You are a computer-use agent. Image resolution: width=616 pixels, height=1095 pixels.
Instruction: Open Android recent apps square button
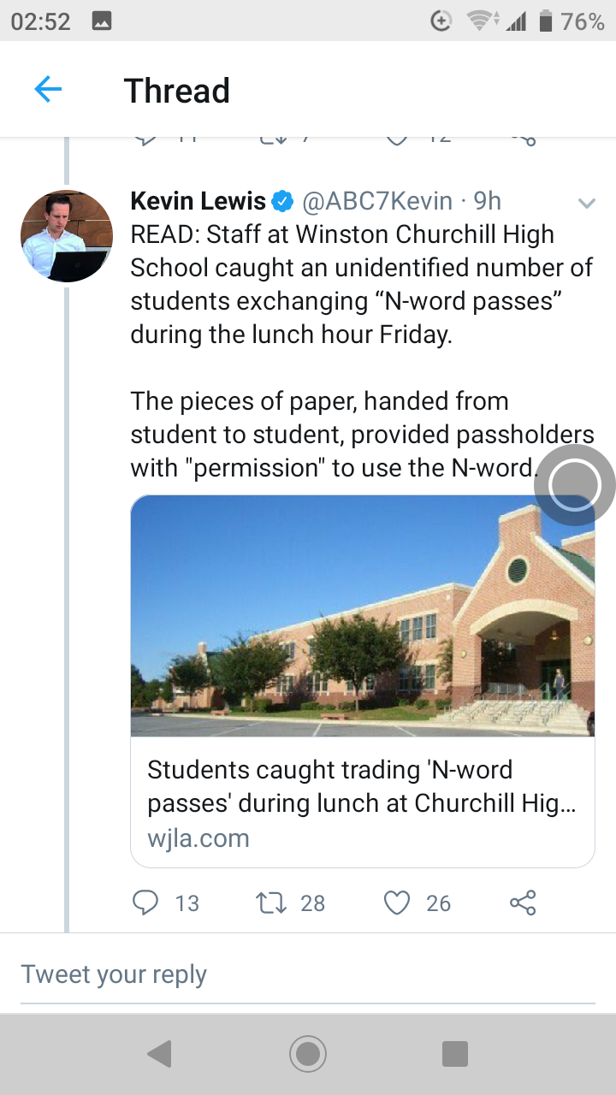tap(455, 1054)
